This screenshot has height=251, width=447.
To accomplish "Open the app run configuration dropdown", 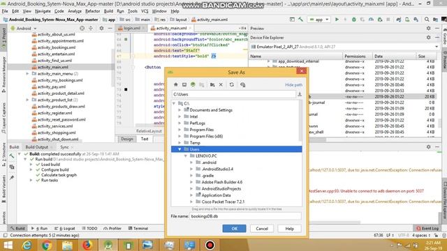I will click(319, 20).
